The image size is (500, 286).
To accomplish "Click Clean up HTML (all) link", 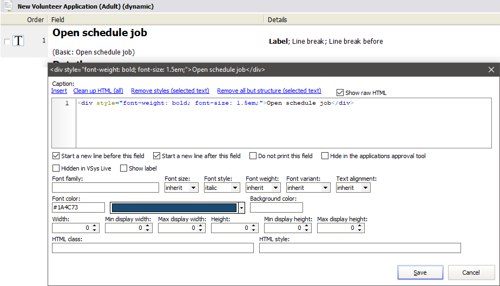I will coord(98,91).
